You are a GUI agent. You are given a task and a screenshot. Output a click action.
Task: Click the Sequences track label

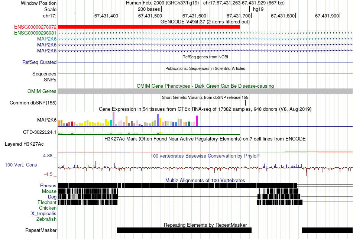coord(44,74)
